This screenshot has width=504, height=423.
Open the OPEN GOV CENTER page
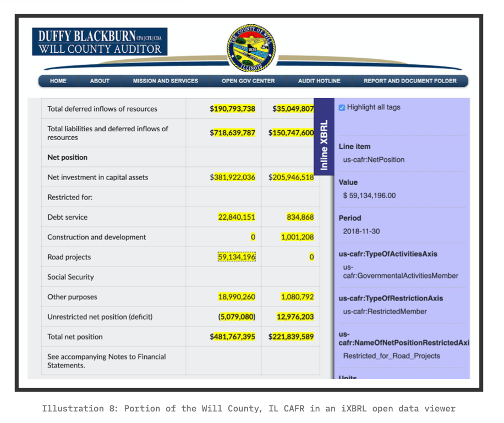(248, 81)
